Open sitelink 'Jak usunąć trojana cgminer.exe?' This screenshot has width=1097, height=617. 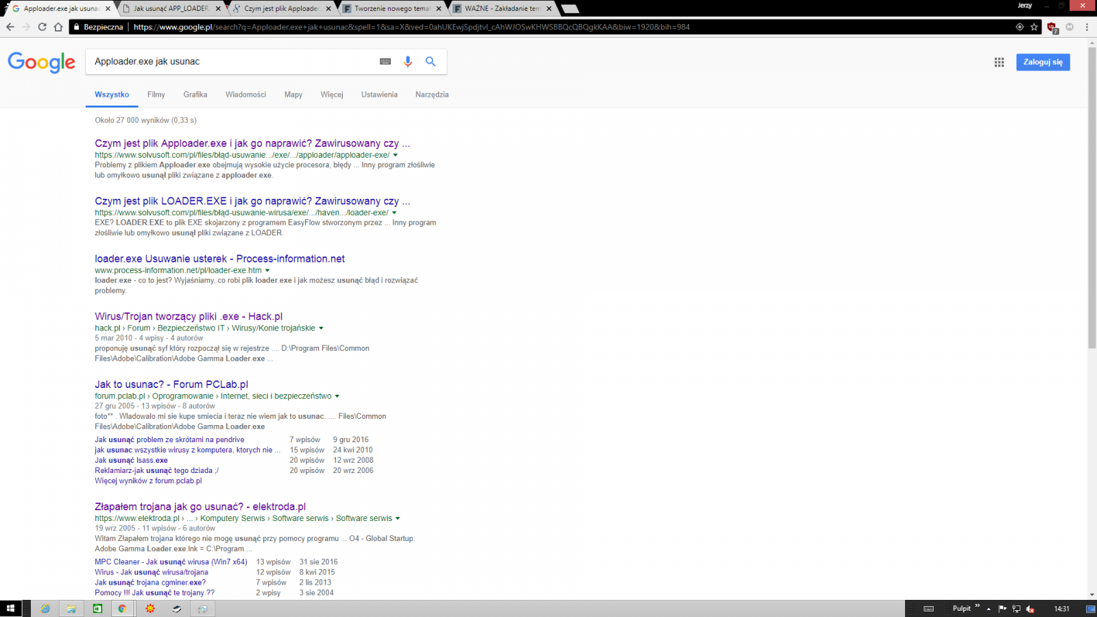coord(150,582)
